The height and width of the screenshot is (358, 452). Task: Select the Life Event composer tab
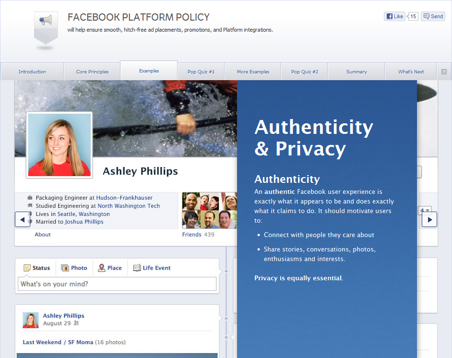point(152,268)
